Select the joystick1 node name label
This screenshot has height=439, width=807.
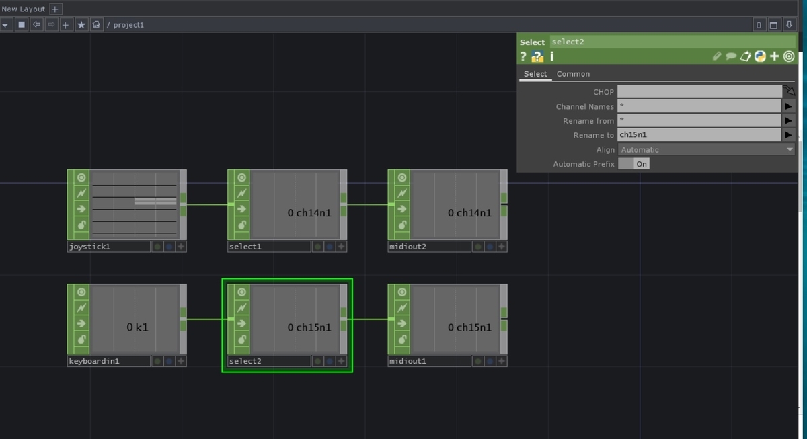pos(108,247)
